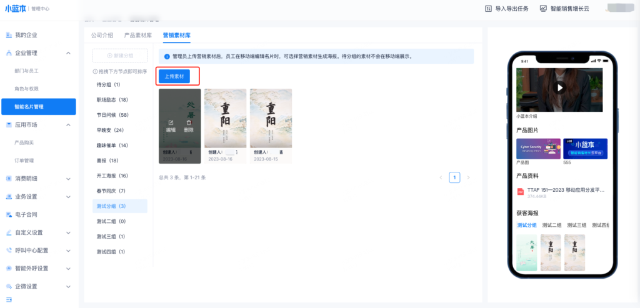Select the 节日问候 (58) group
This screenshot has height=308, width=640.
click(112, 115)
